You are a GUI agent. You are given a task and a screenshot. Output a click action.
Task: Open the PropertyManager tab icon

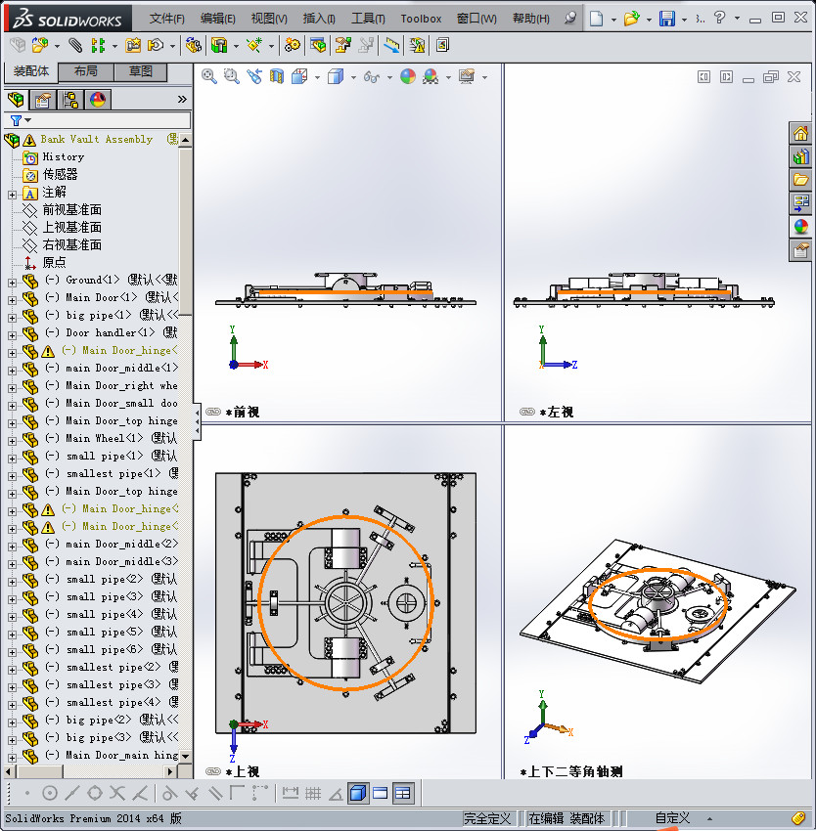pyautogui.click(x=43, y=100)
